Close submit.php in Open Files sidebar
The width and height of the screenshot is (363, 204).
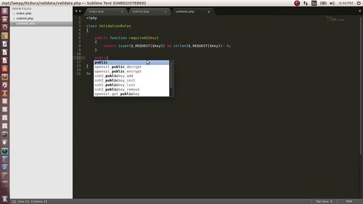coord(14,19)
